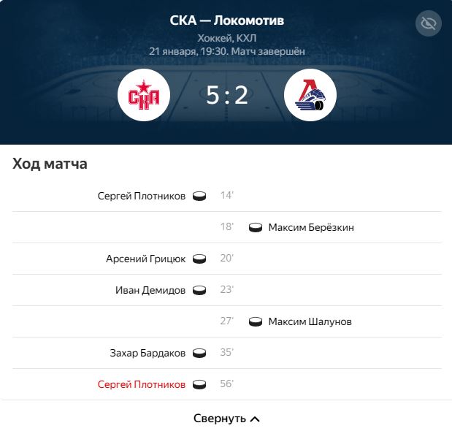Click the 5:2 final score
Screen dimensions: 452x431
coord(227,95)
